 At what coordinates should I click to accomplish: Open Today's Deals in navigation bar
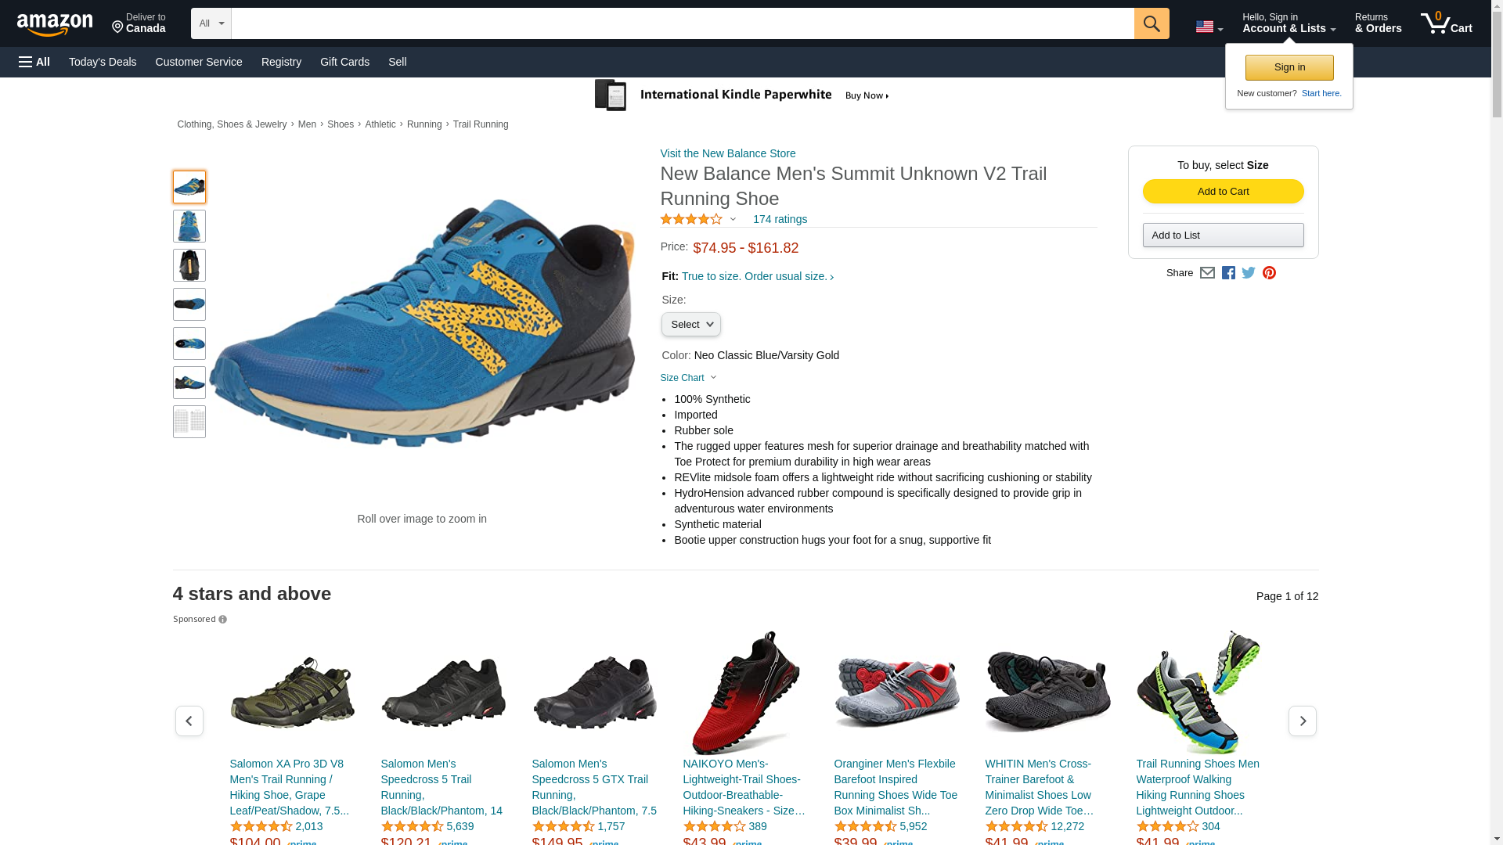tap(103, 62)
